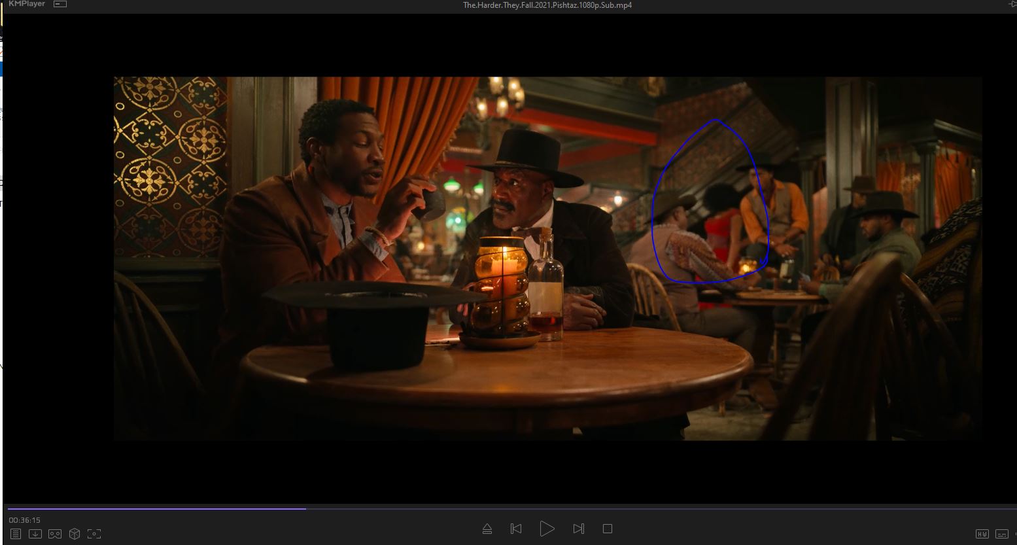1017x545 pixels.
Task: Click the video file name in title bar
Action: pyautogui.click(x=547, y=5)
